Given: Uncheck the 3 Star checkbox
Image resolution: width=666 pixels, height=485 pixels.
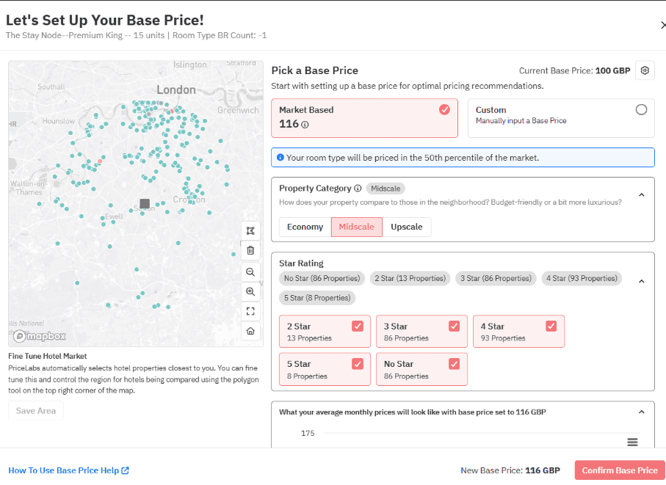Looking at the screenshot, I should click(x=454, y=325).
